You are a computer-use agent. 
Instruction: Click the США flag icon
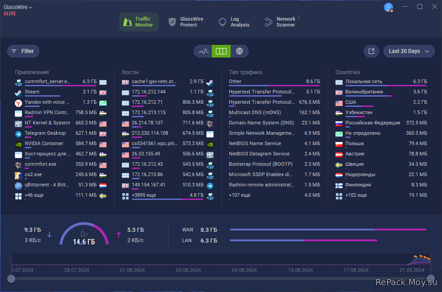pyautogui.click(x=339, y=103)
